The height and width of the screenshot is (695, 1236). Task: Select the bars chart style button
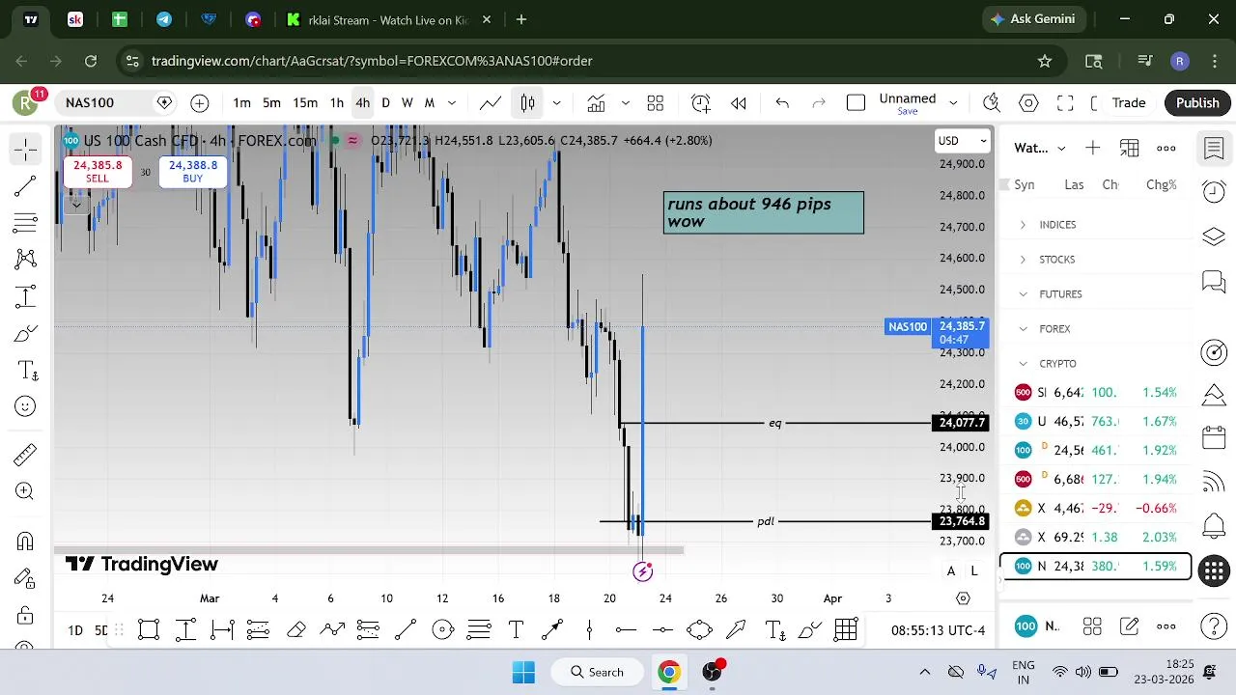click(527, 103)
